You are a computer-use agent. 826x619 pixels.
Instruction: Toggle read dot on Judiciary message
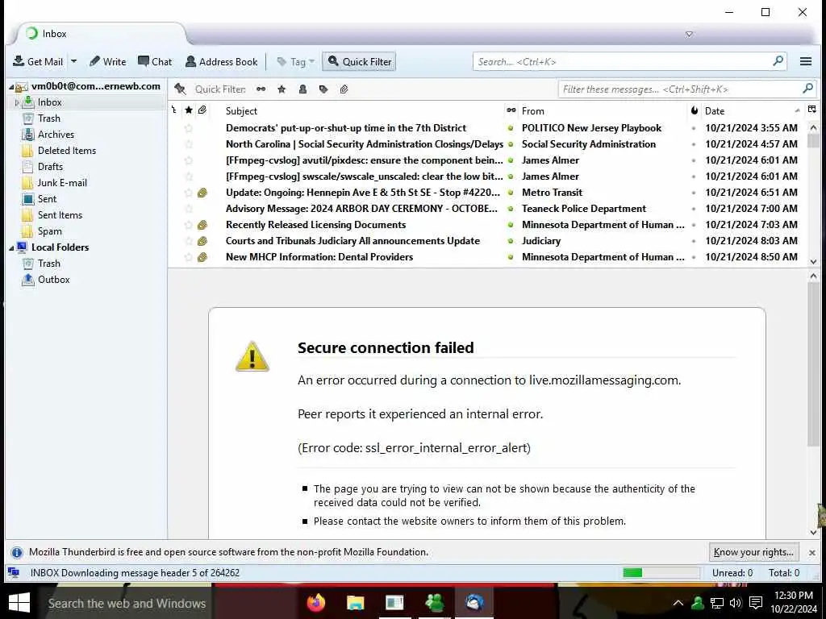(x=511, y=241)
